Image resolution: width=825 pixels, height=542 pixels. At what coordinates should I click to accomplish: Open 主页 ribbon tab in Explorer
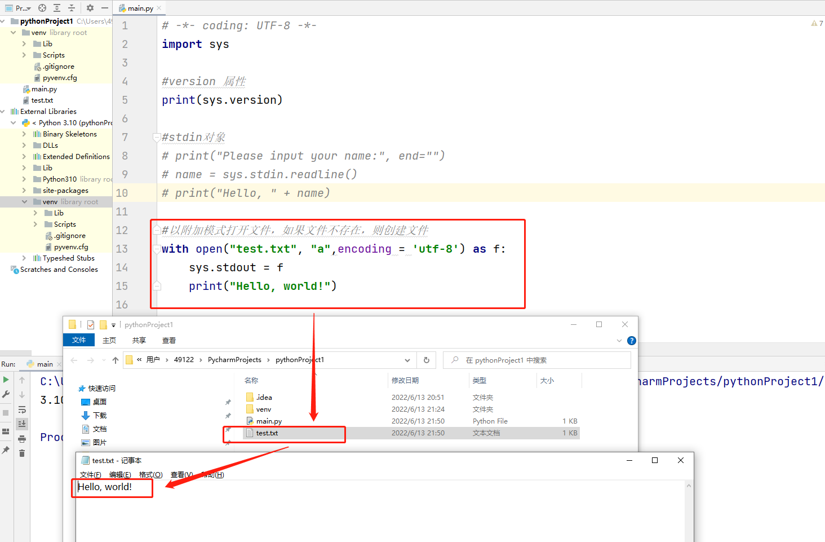pyautogui.click(x=109, y=341)
